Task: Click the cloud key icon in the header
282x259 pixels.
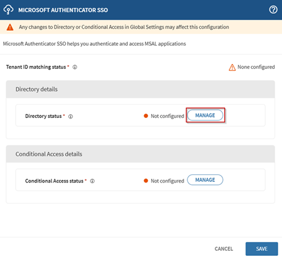Action: coord(8,9)
